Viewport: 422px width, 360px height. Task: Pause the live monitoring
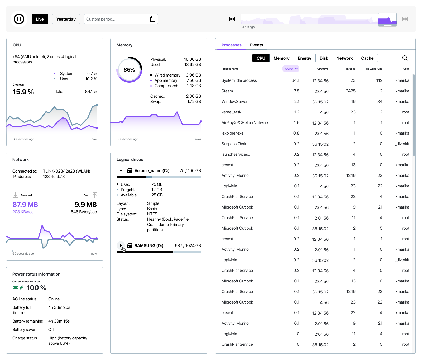(19, 19)
